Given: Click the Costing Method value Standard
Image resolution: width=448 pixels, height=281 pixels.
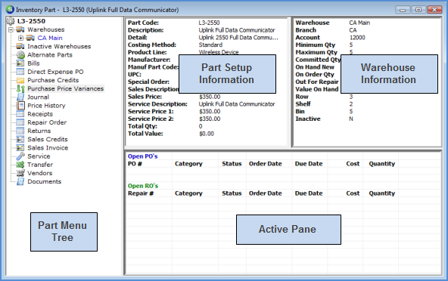Looking at the screenshot, I should click(x=210, y=45).
